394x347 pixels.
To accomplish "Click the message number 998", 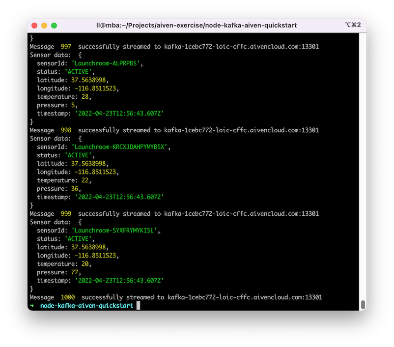I will tap(66, 130).
